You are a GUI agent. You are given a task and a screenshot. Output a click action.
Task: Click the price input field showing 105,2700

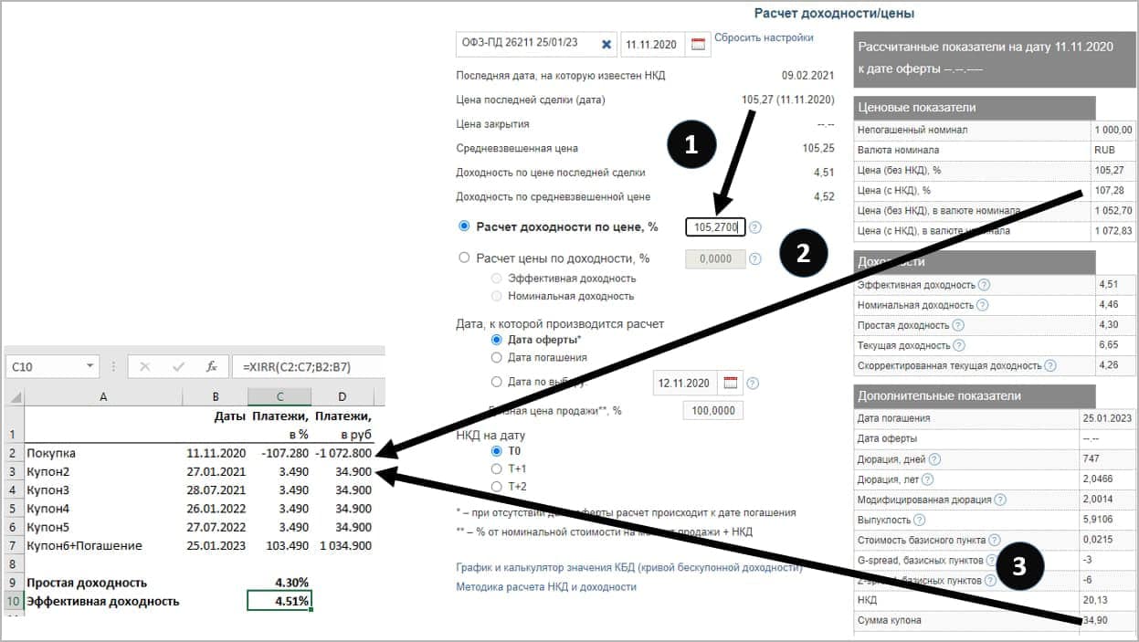[x=715, y=227]
